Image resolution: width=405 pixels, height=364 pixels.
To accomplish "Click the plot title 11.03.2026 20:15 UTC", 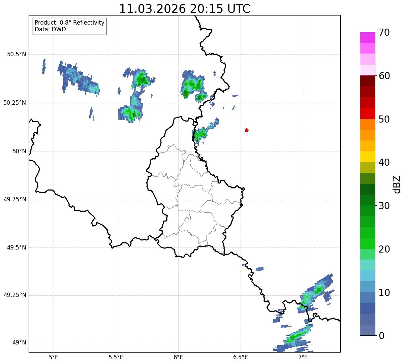I will click(185, 8).
